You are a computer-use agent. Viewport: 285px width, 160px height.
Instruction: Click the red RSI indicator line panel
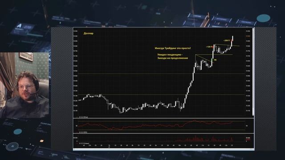[163, 126]
